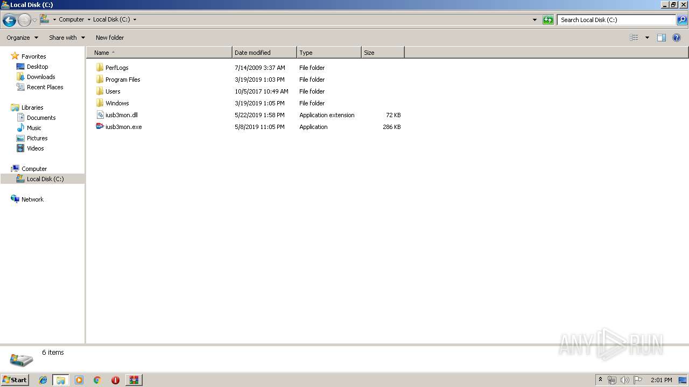Select the Program Files folder icon

coord(100,80)
